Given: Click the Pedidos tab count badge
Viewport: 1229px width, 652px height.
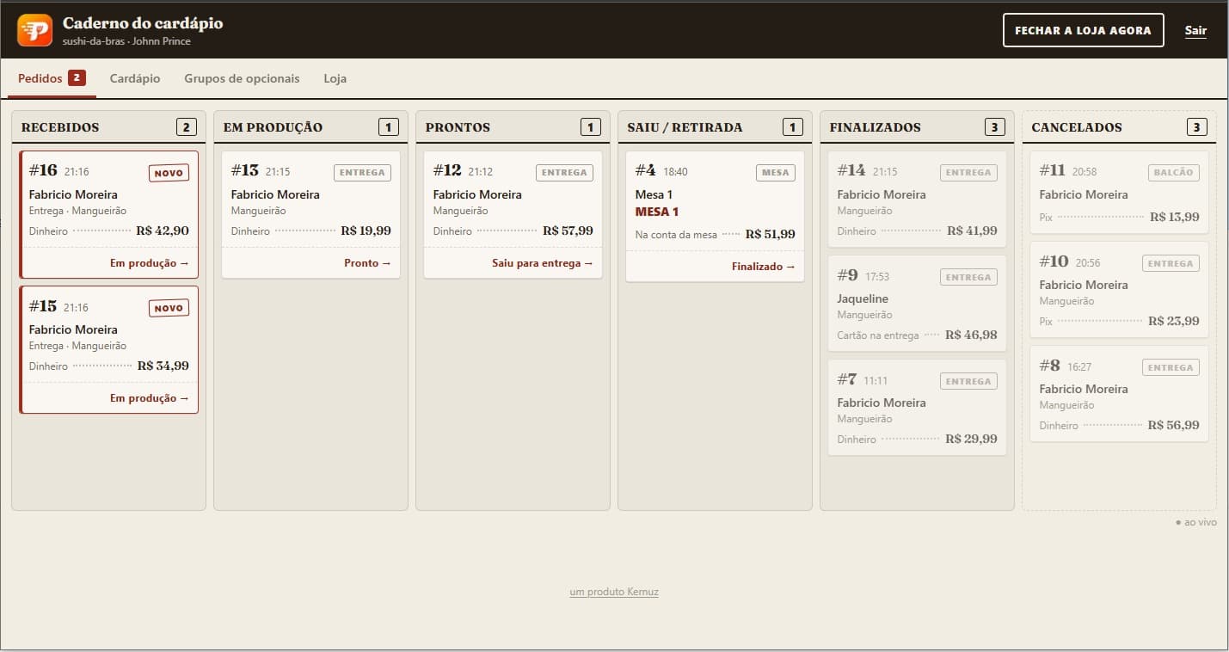Looking at the screenshot, I should pos(77,78).
